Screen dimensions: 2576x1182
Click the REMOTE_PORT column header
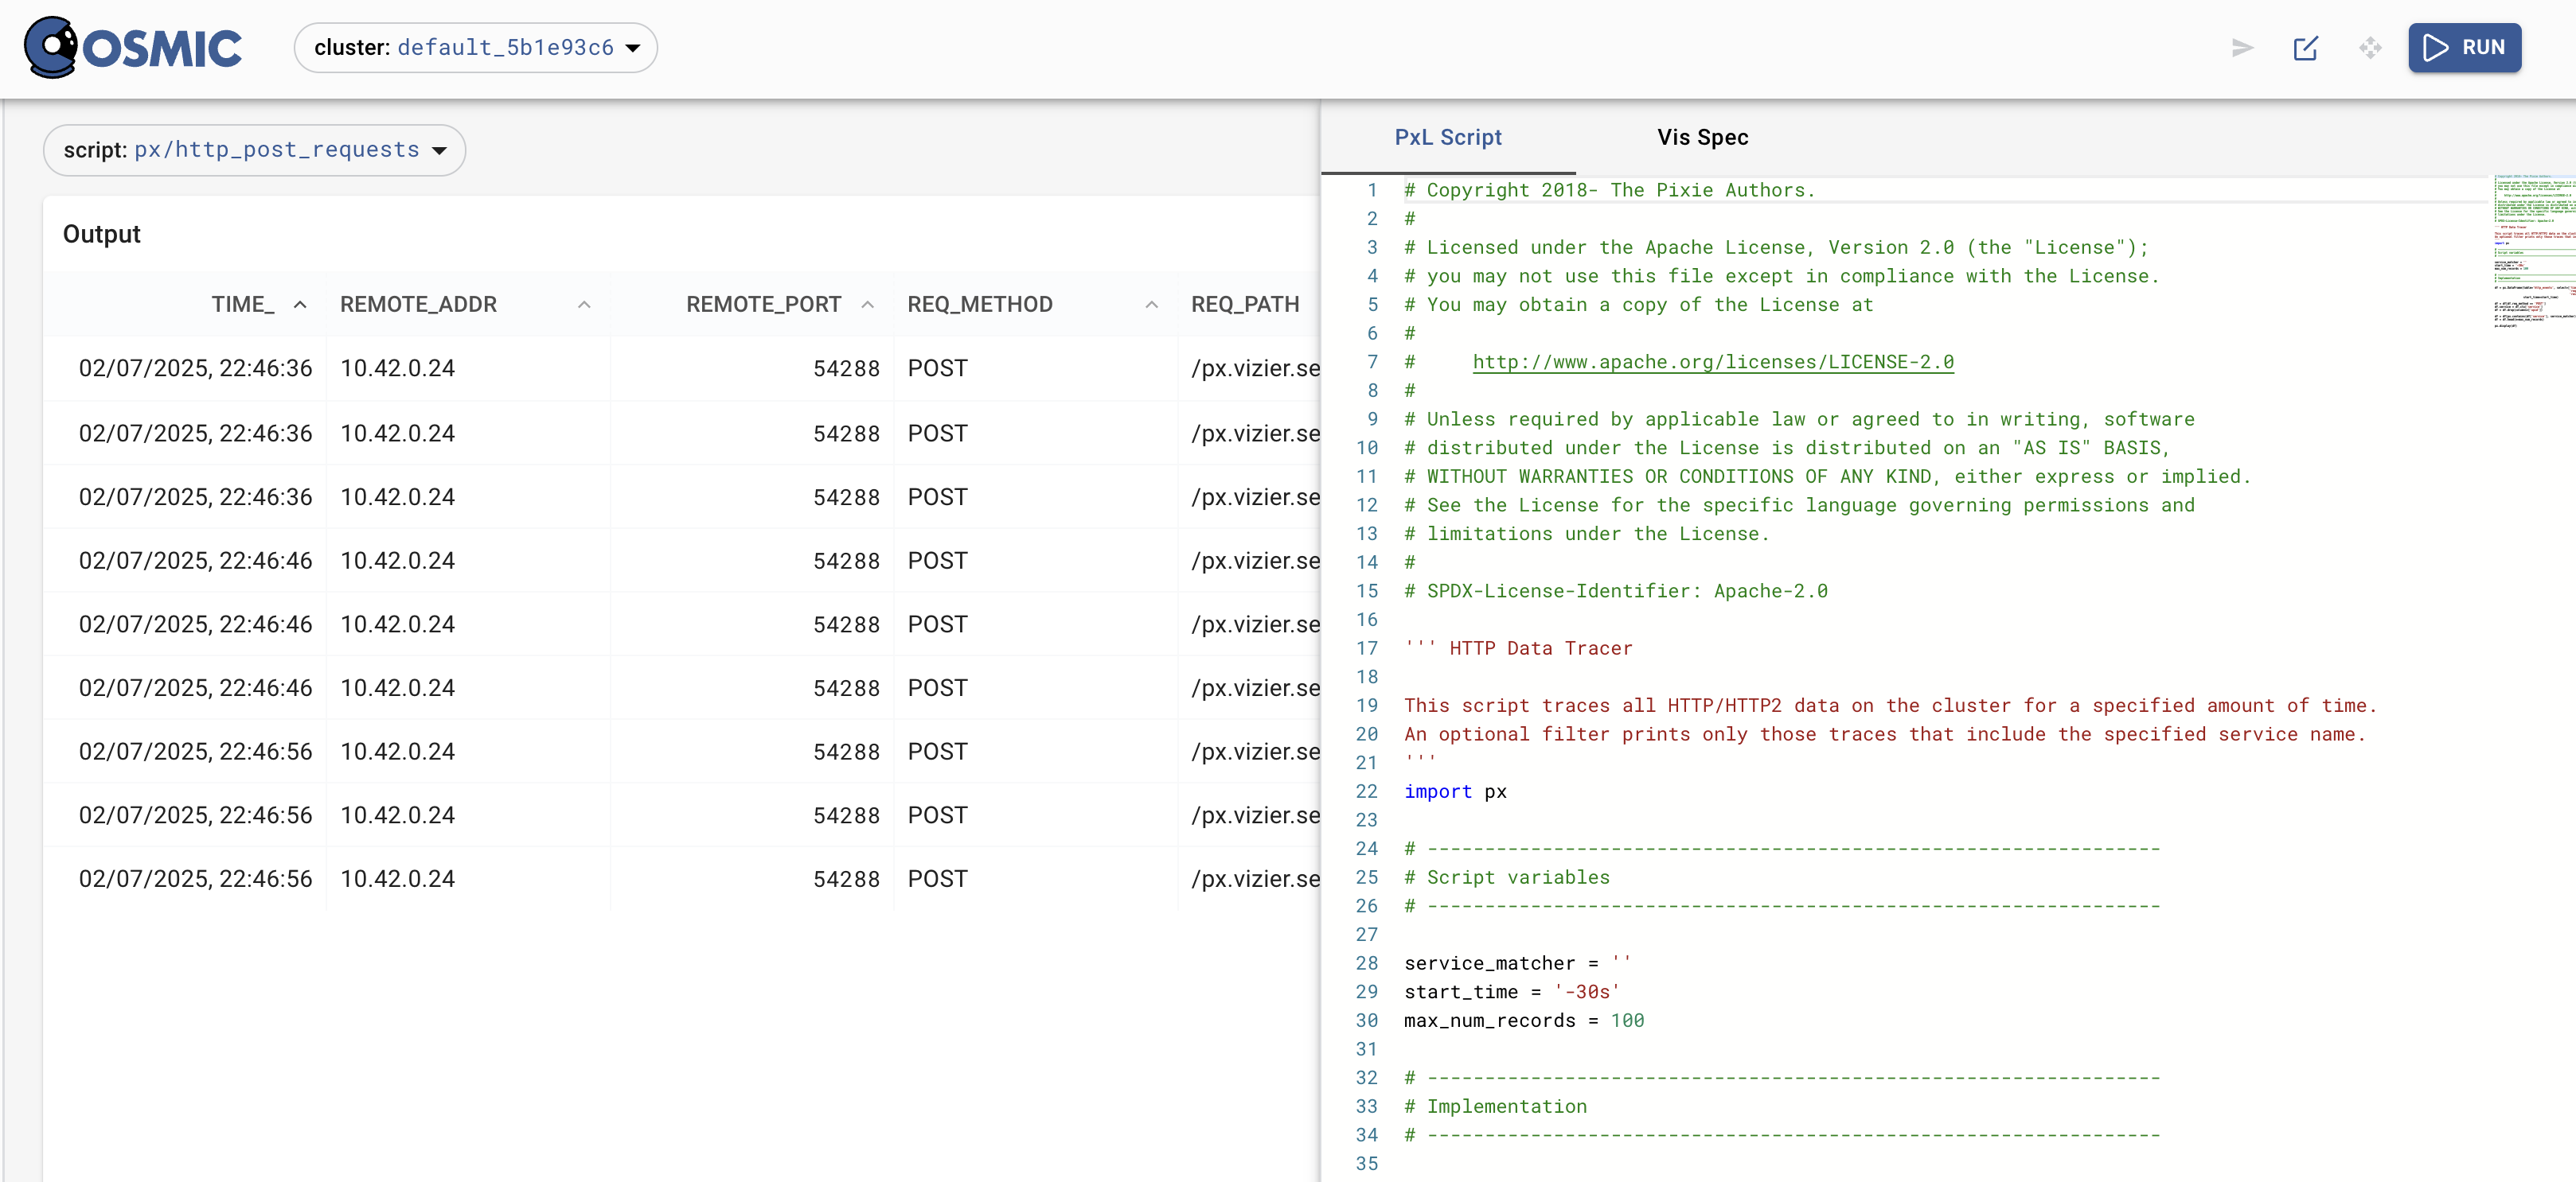[x=763, y=305]
